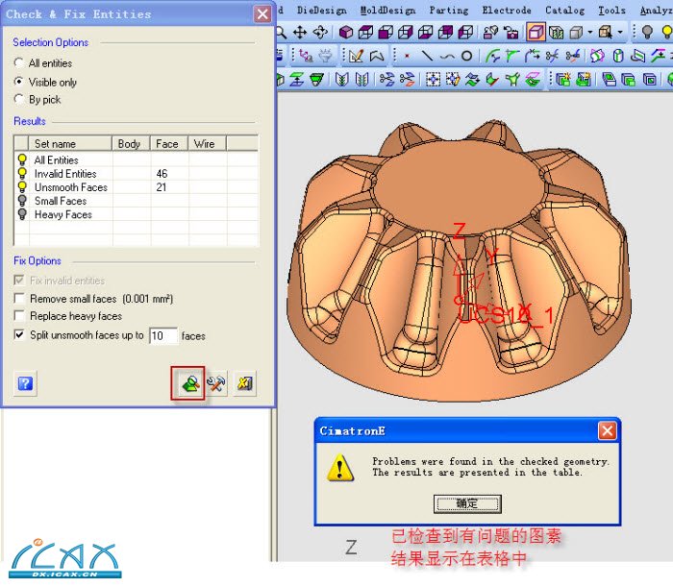The width and height of the screenshot is (673, 587).
Task: Enable Remove small faces checkbox
Action: pyautogui.click(x=19, y=298)
